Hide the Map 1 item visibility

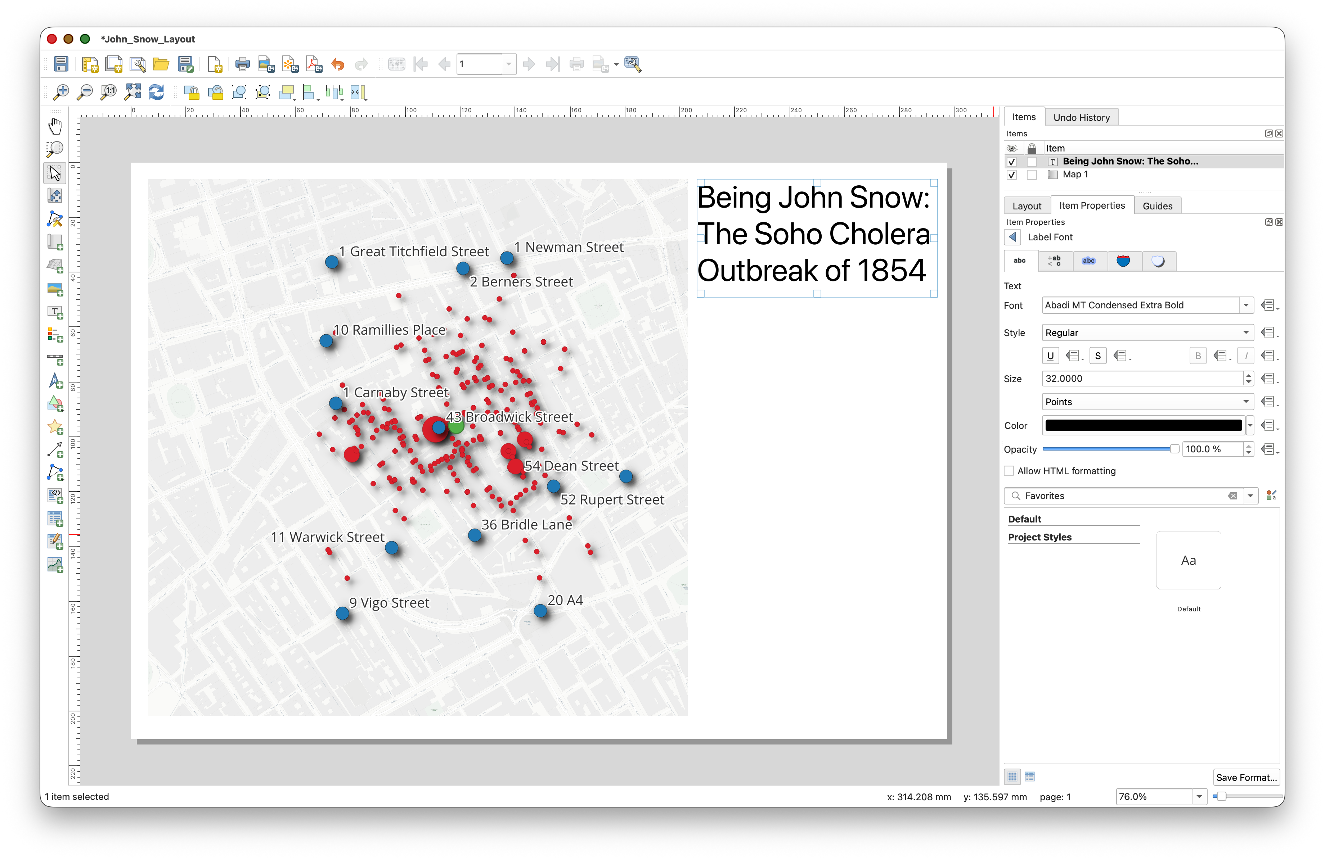1011,175
